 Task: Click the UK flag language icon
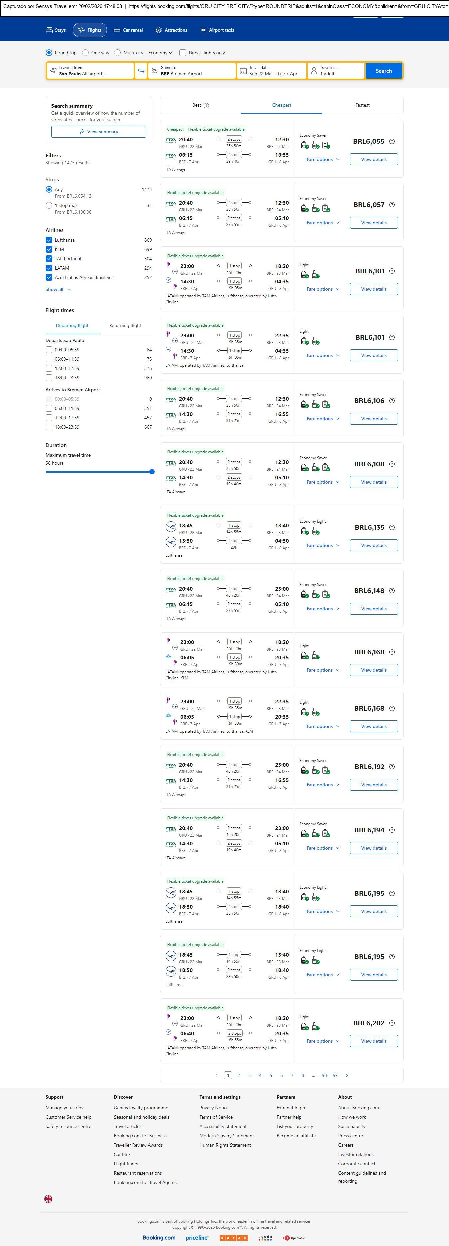48,1199
